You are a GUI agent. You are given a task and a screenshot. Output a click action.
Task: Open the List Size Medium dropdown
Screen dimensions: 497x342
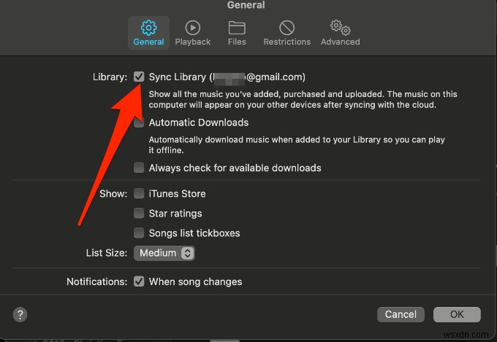point(164,253)
